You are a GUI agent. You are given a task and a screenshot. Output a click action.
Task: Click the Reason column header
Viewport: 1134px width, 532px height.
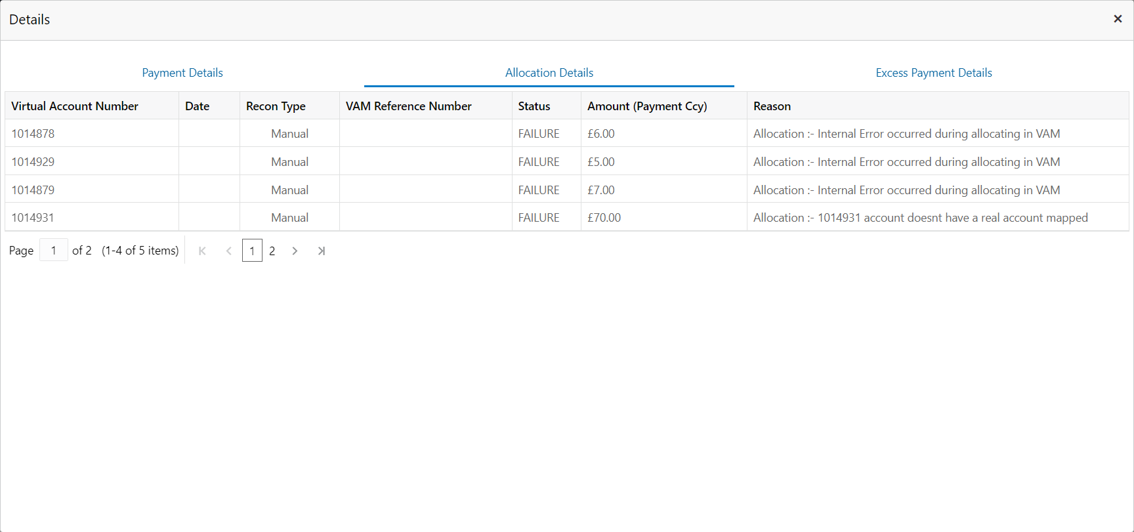click(938, 106)
